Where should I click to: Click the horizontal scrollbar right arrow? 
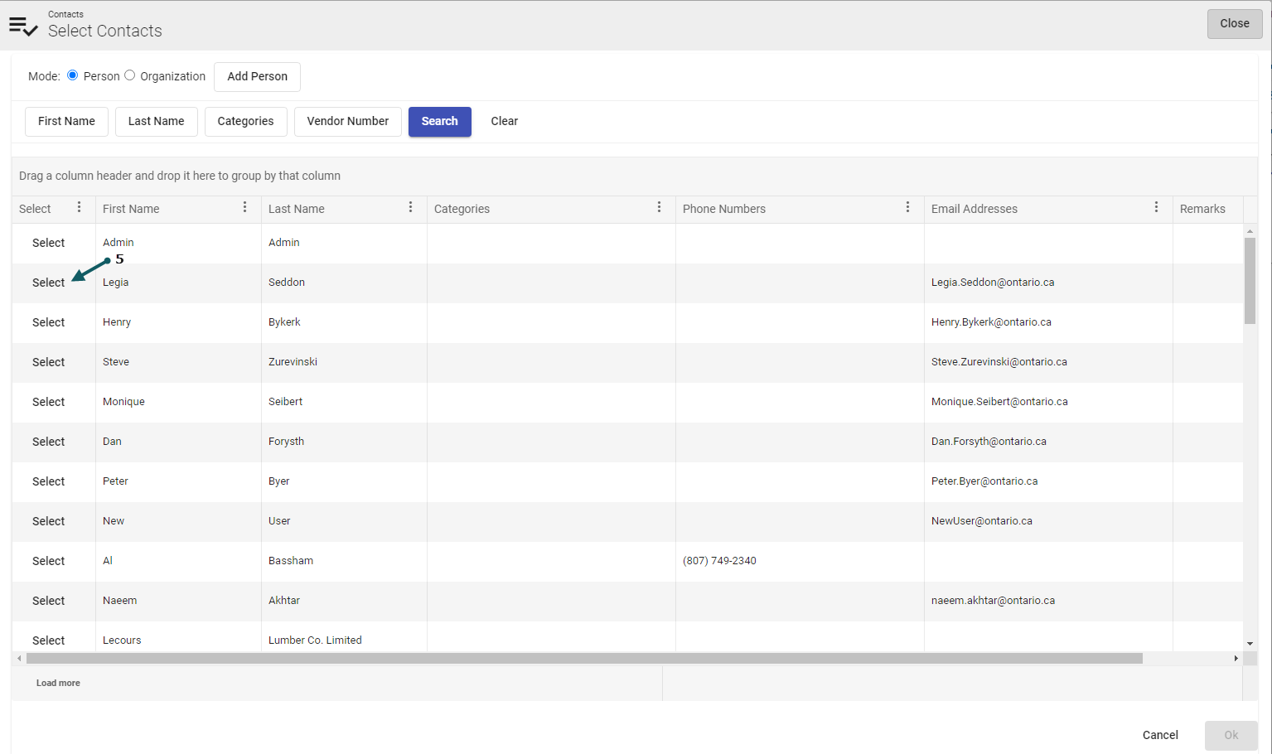(1236, 659)
